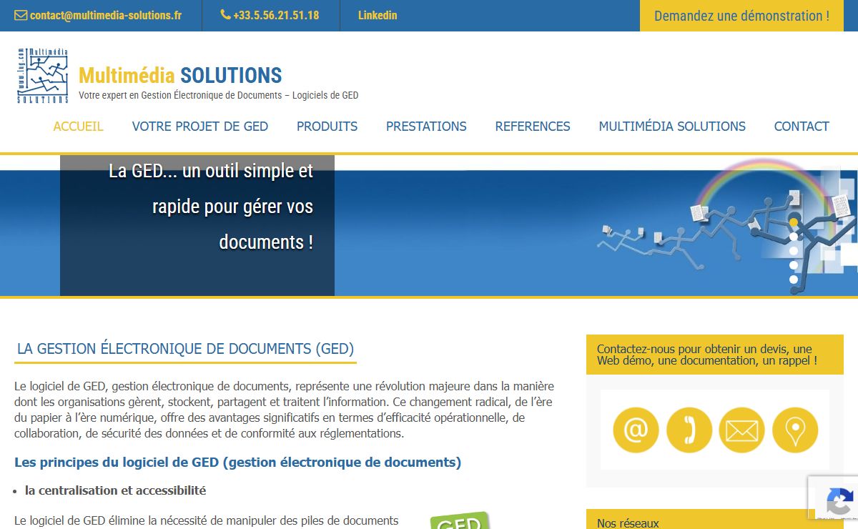The image size is (858, 529).
Task: Click the Multimédia SOLUTIONS site title
Action: point(180,75)
